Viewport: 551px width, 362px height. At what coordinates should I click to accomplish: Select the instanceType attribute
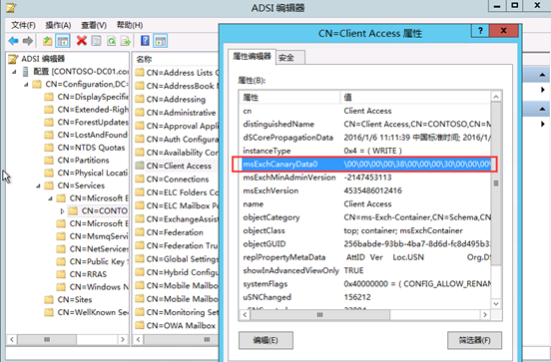(x=267, y=151)
